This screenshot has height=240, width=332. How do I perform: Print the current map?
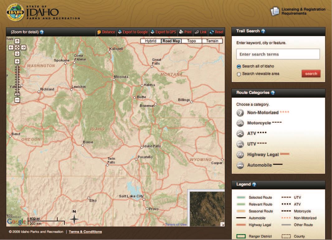tap(185, 32)
